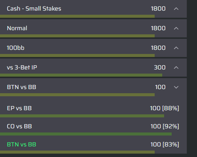Click the EP vs BB 100 [88%] score
This screenshot has height=157, width=197.
pos(164,108)
